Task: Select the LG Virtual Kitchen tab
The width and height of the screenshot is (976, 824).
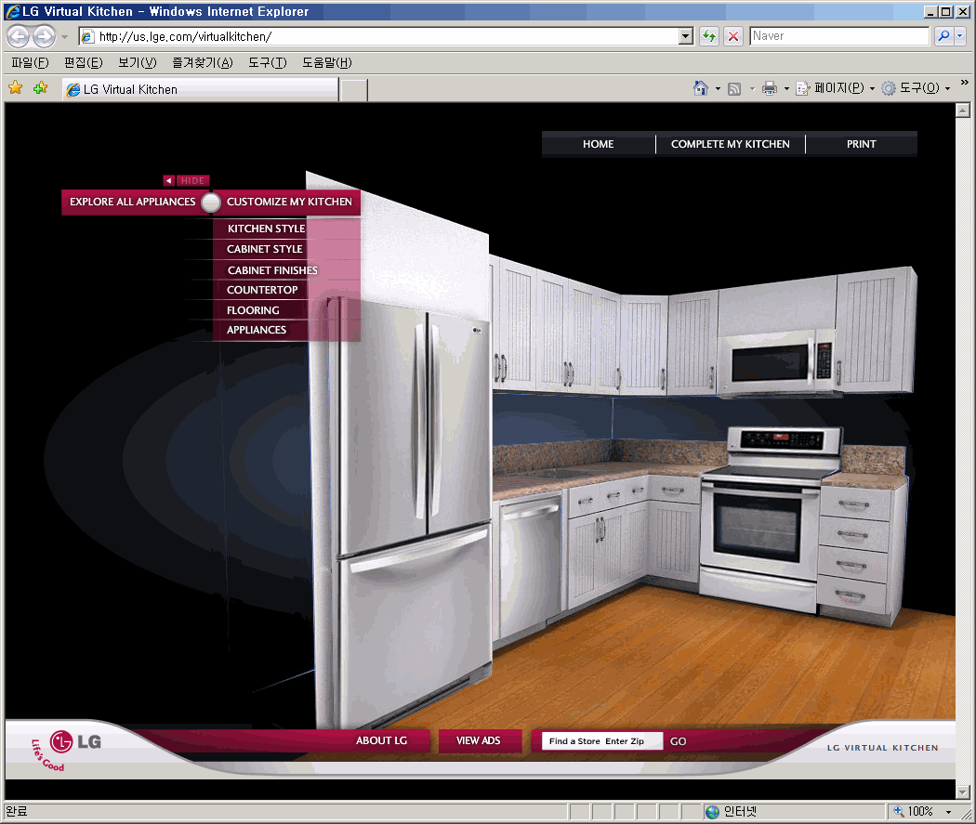Action: 201,89
